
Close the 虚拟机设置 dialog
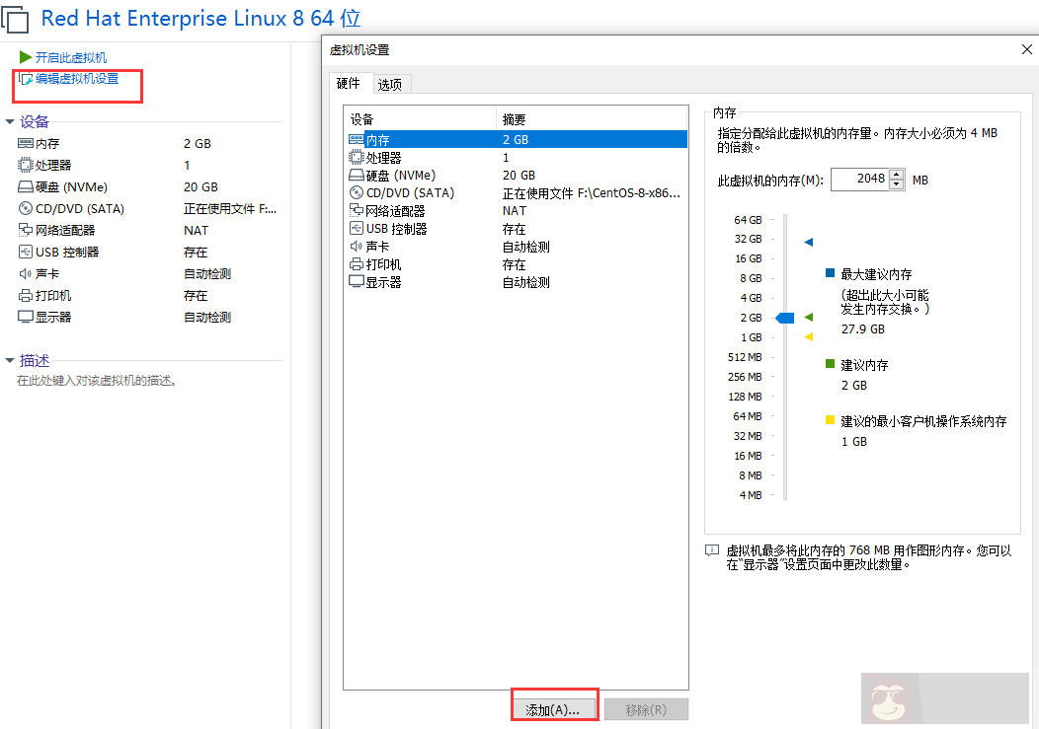pos(1027,50)
